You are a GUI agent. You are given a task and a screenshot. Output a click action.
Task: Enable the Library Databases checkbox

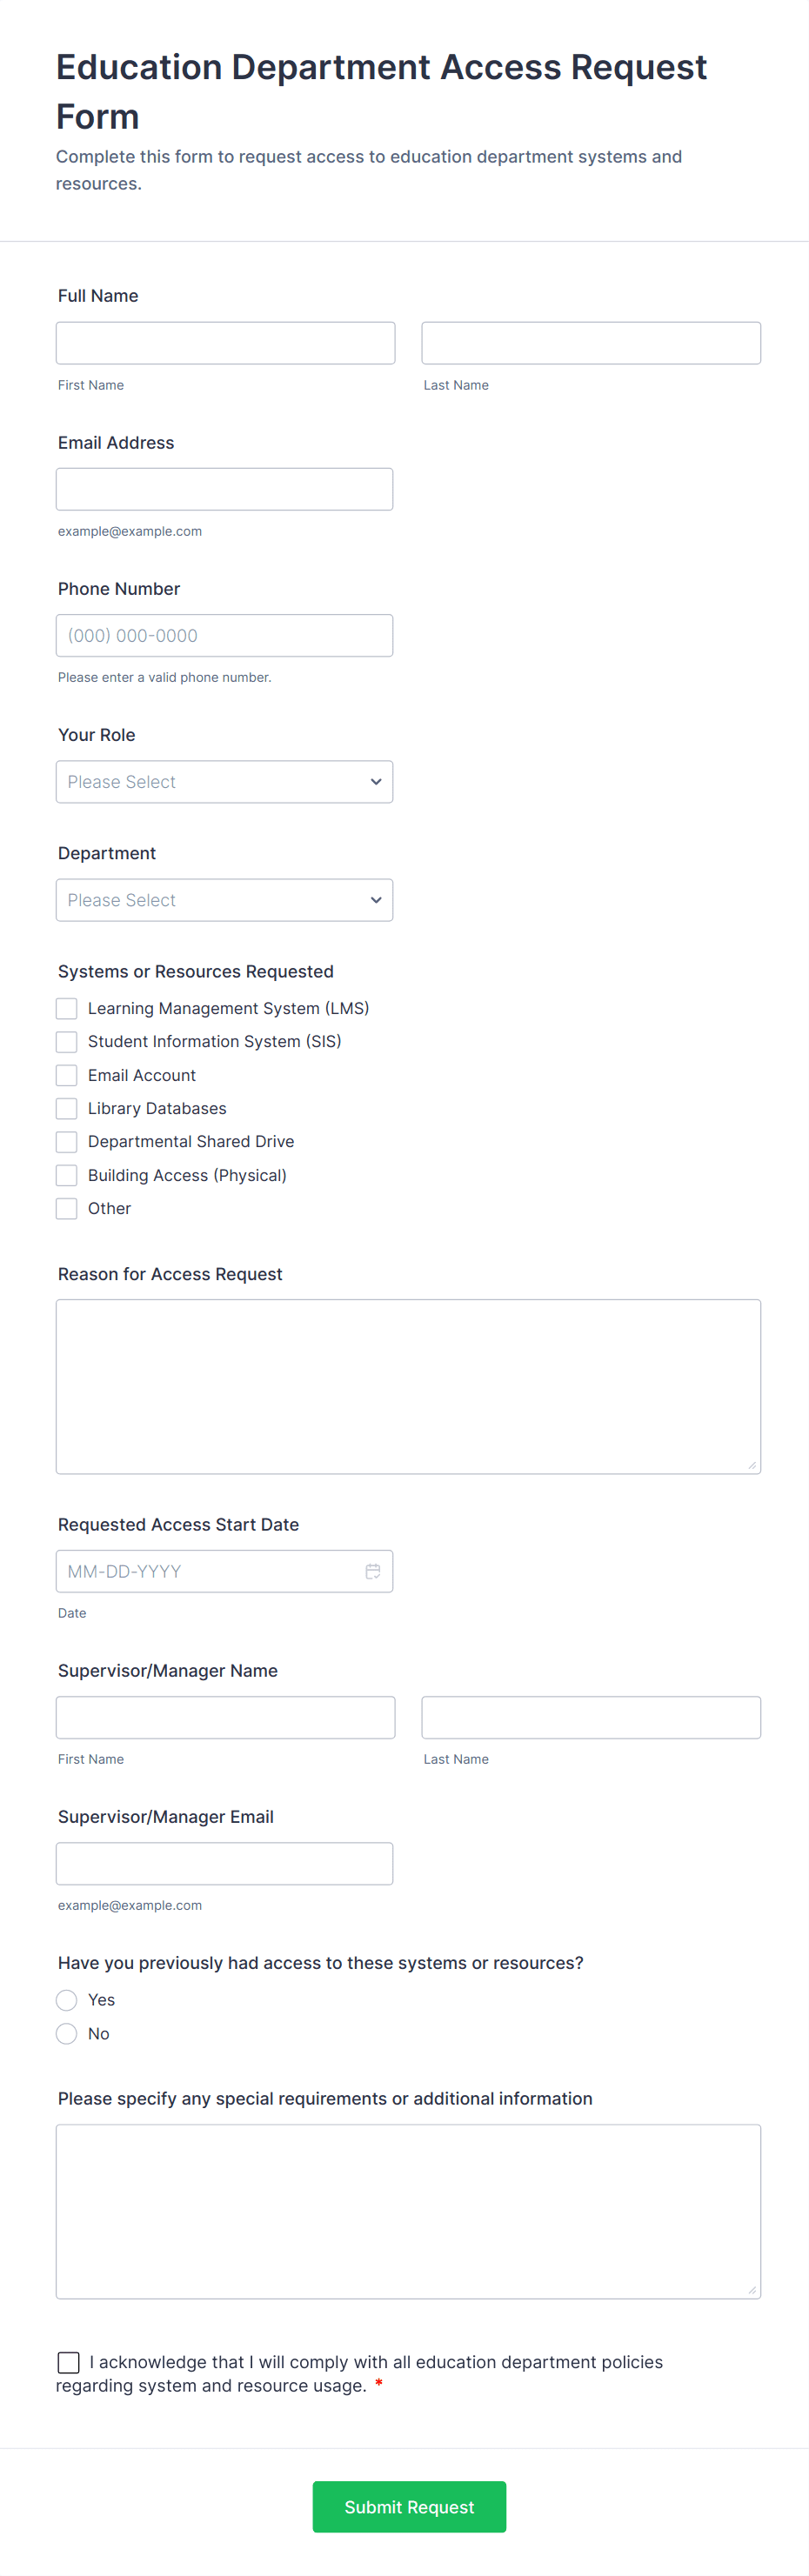[x=67, y=1108]
